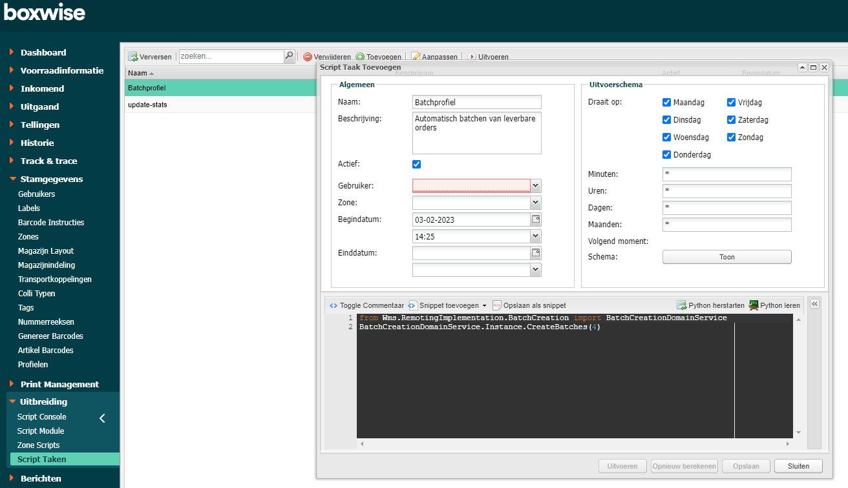Click the Opslaan button
The image size is (848, 488).
(x=747, y=466)
